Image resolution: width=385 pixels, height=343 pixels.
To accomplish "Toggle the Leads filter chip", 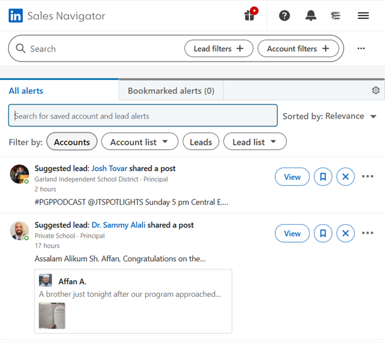I will pos(201,142).
